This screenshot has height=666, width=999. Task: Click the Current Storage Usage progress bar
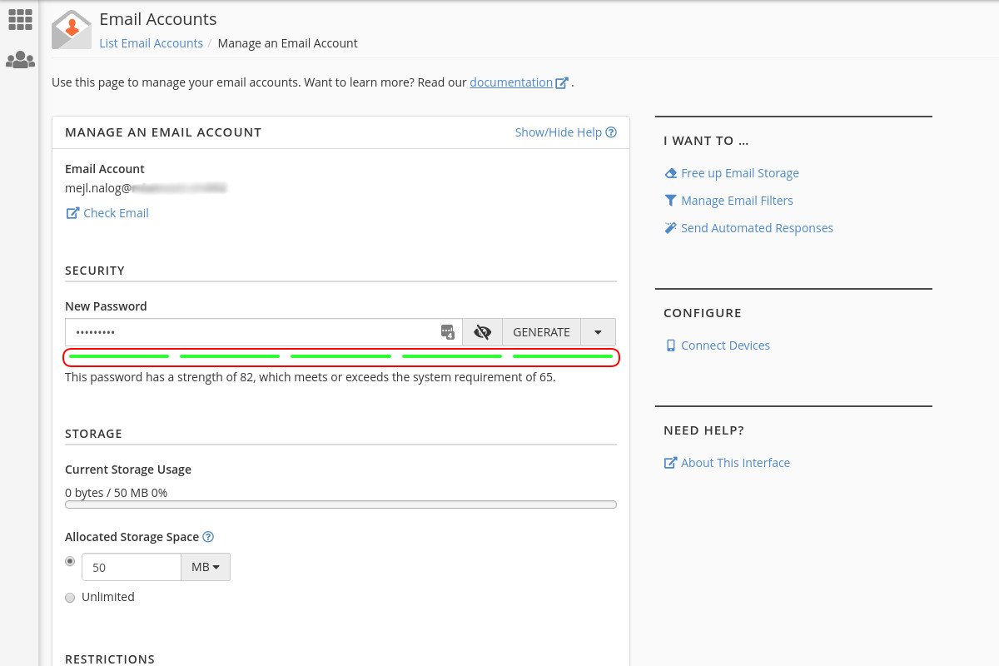pos(340,504)
